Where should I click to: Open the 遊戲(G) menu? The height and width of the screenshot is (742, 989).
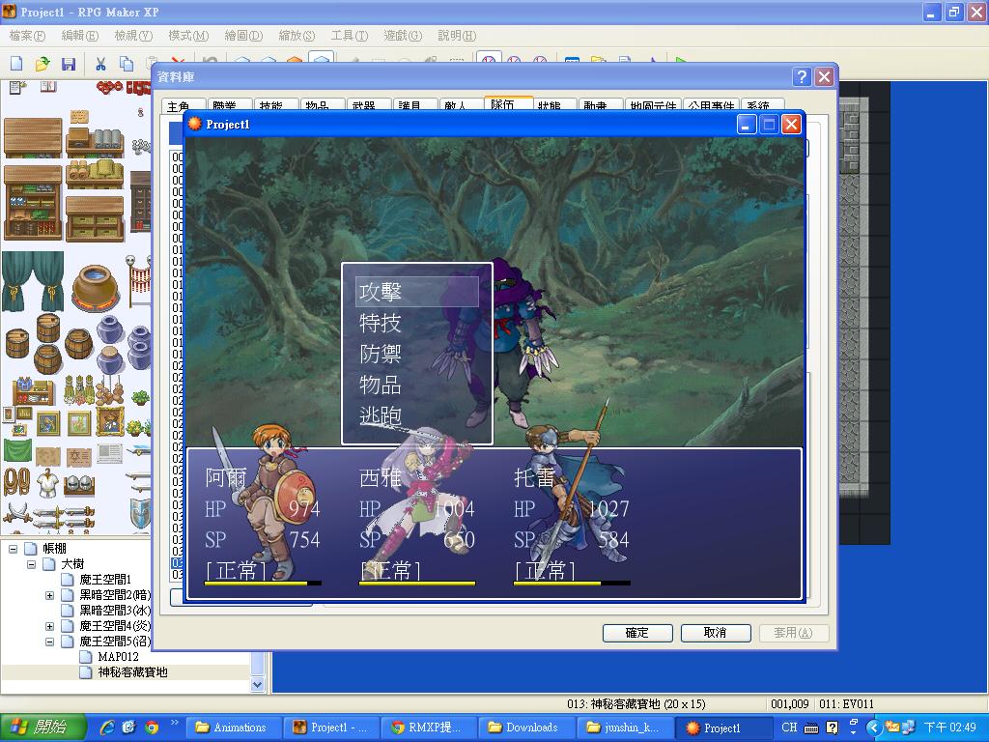(403, 36)
